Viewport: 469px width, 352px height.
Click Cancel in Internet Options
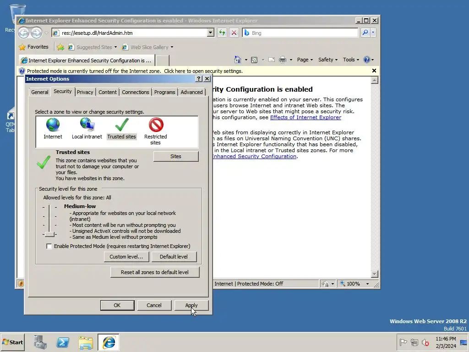154,305
